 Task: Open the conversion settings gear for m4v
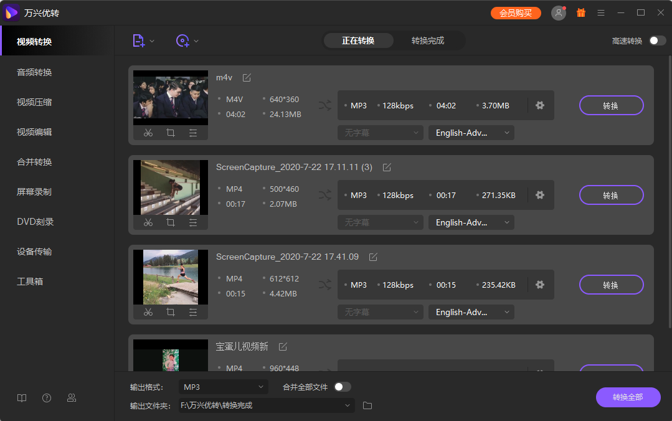pos(539,105)
